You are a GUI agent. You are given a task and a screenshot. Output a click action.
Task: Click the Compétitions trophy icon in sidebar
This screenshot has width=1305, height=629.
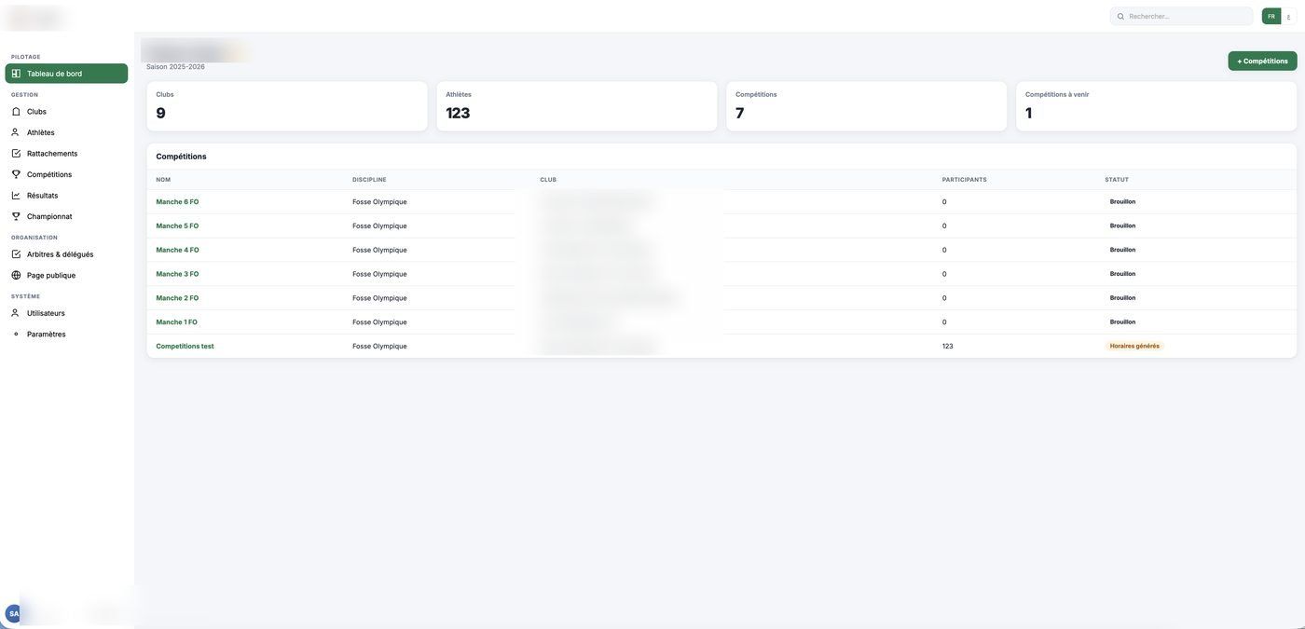tap(16, 174)
